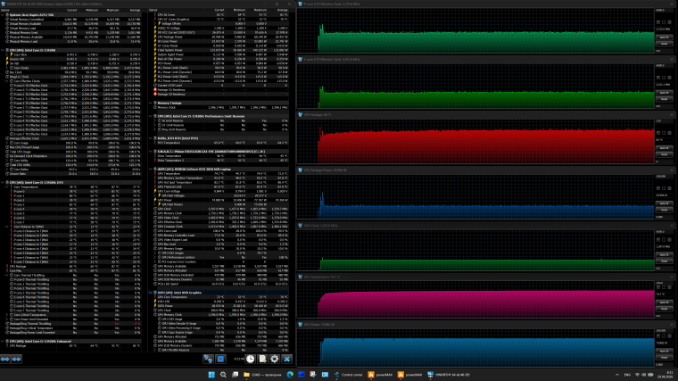Select the Total CPU Usage sensor row
Viewport: 678px width, 381px height.
70,152
